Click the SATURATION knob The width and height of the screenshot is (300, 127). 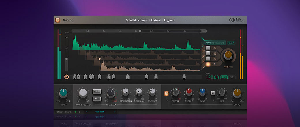tap(125, 92)
